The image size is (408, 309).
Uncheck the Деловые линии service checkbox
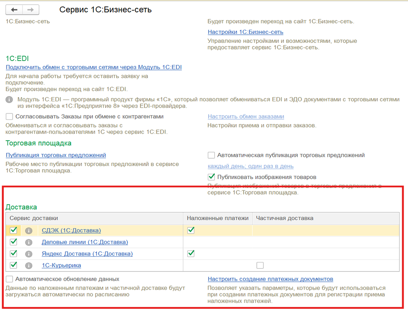(x=13, y=242)
